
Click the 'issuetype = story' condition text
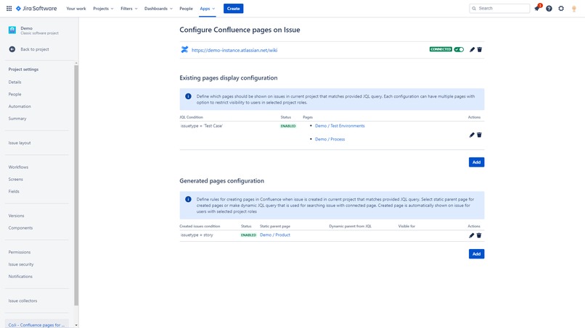197,235
